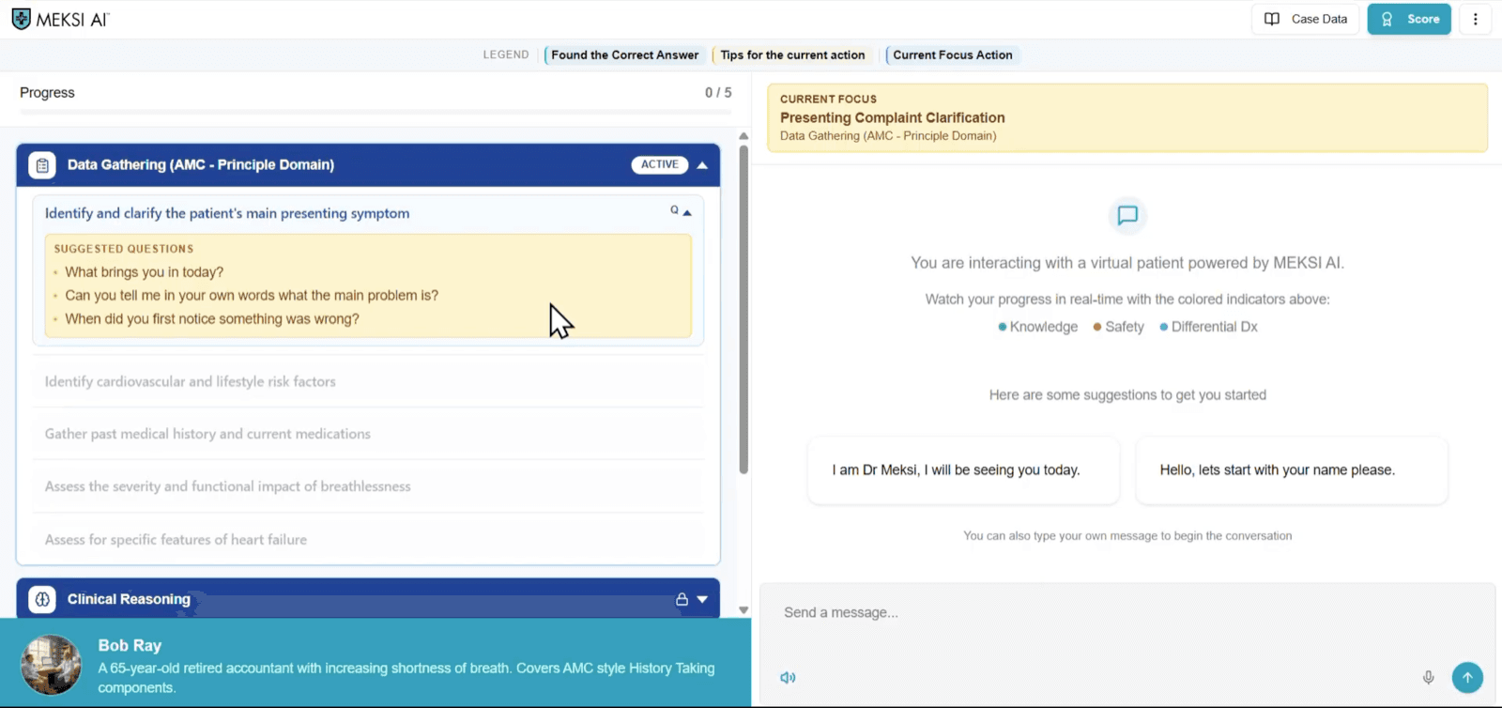
Task: Click the scroll down arrow of progress panel
Action: [x=743, y=610]
